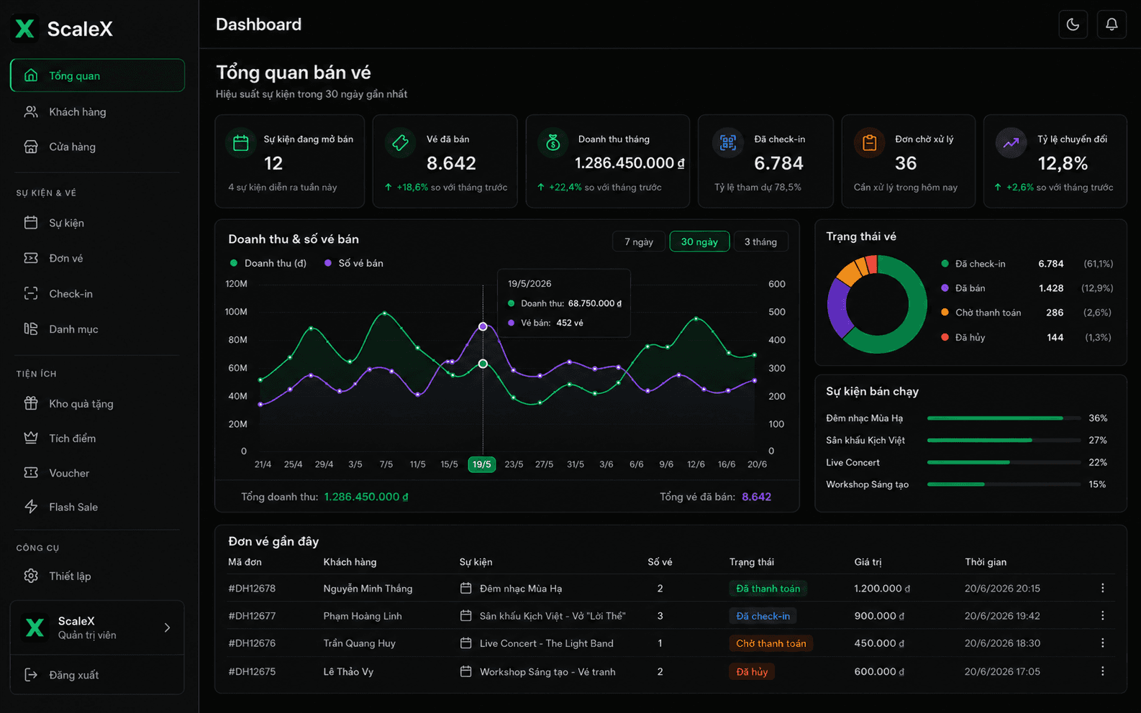The image size is (1141, 713).
Task: Switch the chart range to 3 tháng
Action: 760,241
